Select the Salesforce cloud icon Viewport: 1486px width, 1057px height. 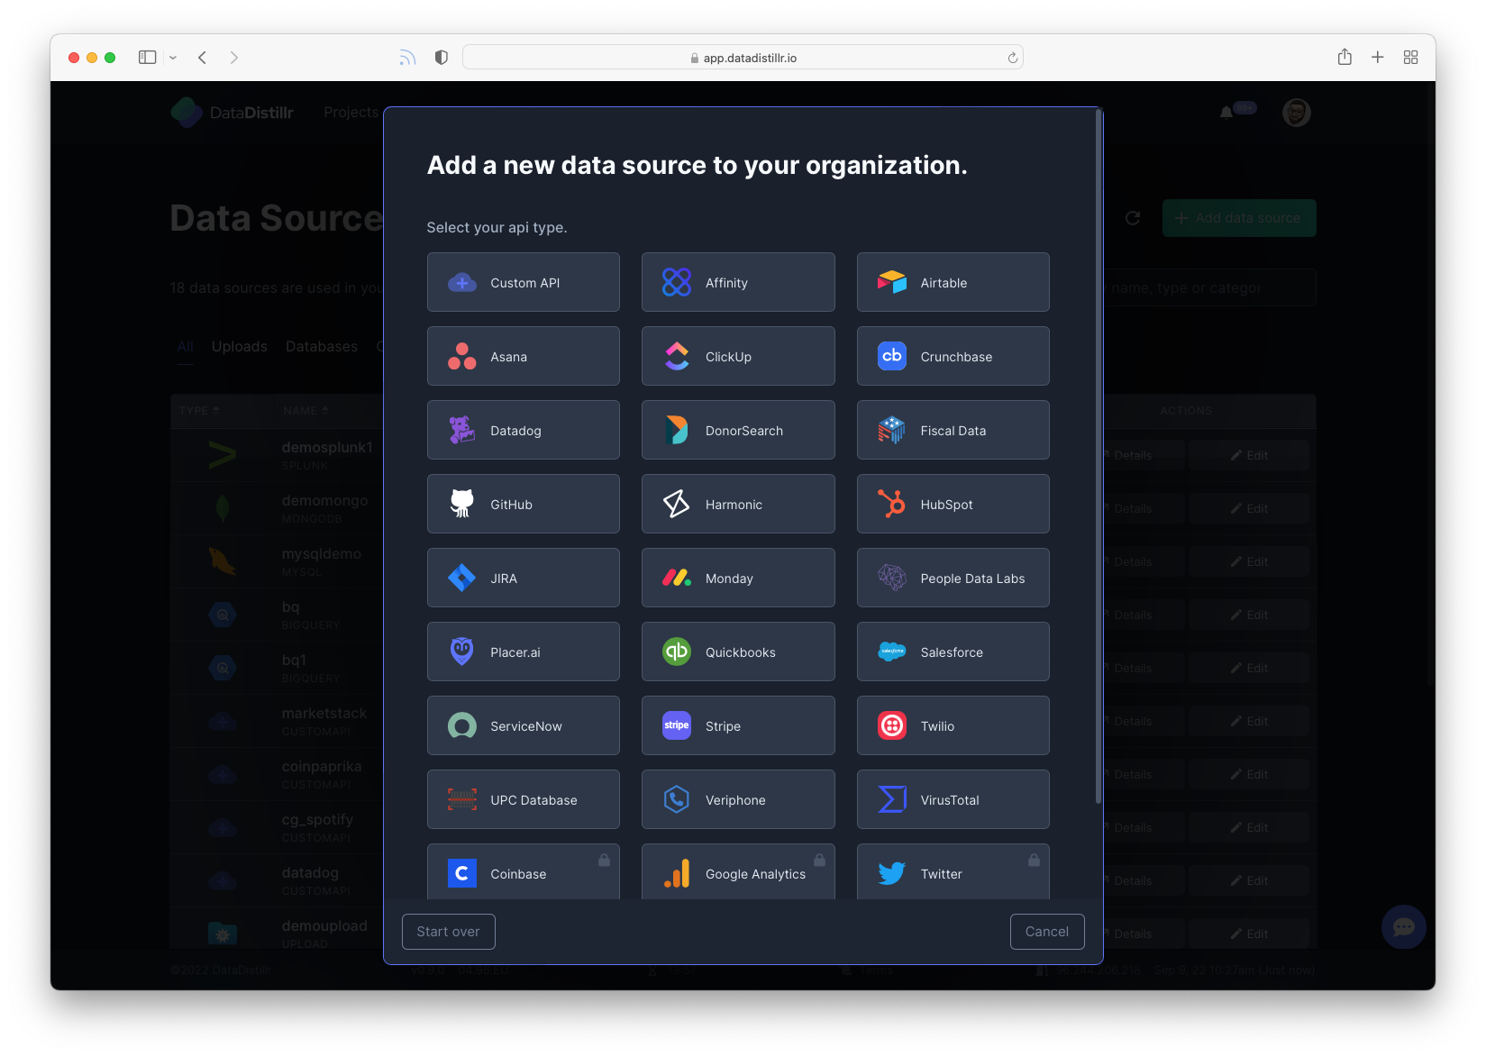coord(892,652)
